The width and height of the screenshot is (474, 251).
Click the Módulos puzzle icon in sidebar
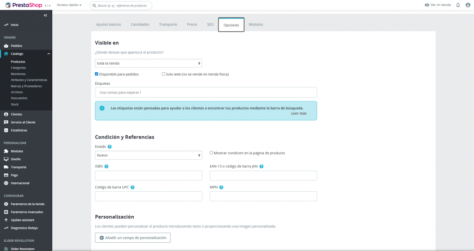tap(6, 151)
